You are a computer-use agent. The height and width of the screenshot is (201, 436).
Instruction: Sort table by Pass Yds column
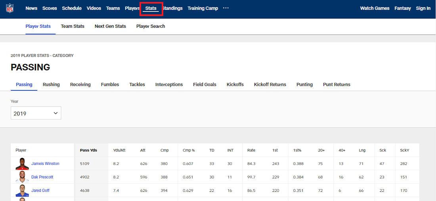pyautogui.click(x=88, y=150)
